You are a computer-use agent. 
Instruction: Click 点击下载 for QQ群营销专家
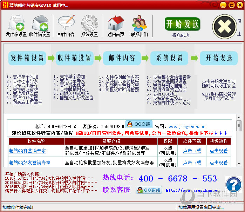[192, 151]
